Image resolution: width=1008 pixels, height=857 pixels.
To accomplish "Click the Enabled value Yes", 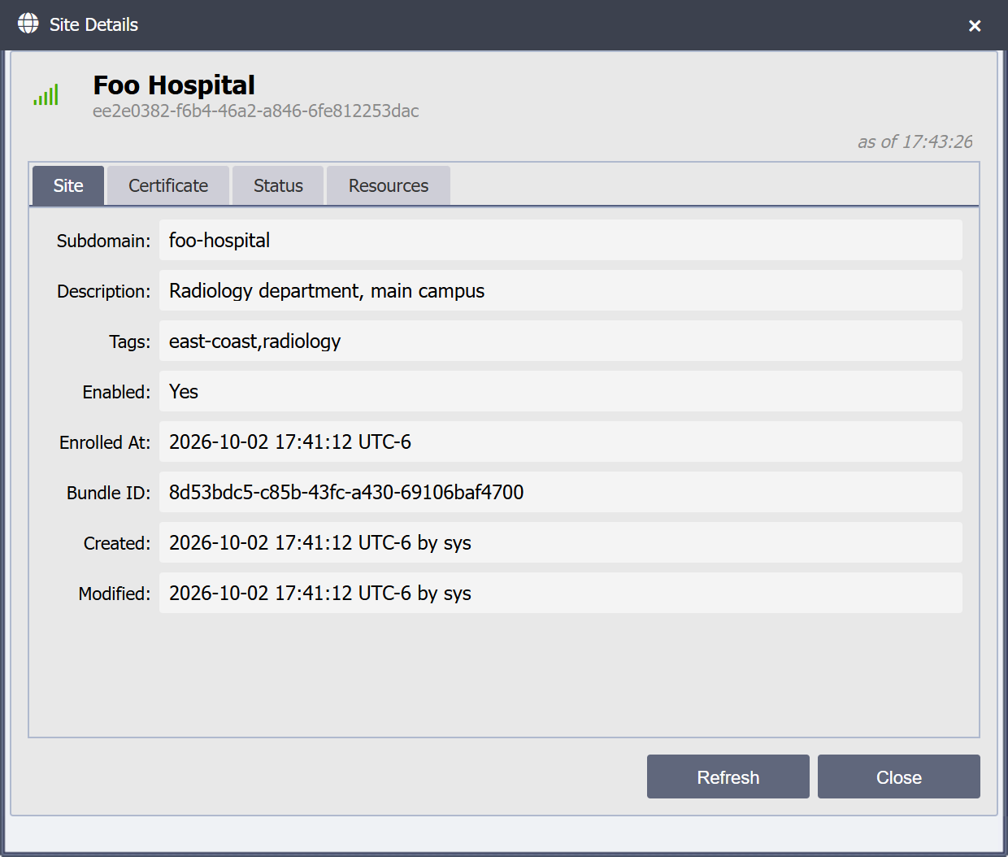I will pyautogui.click(x=561, y=391).
